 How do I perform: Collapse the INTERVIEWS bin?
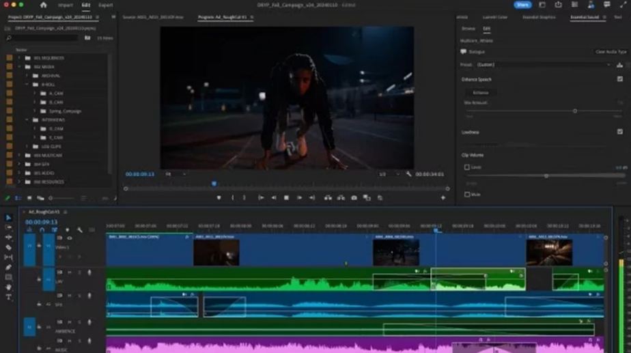coord(27,120)
